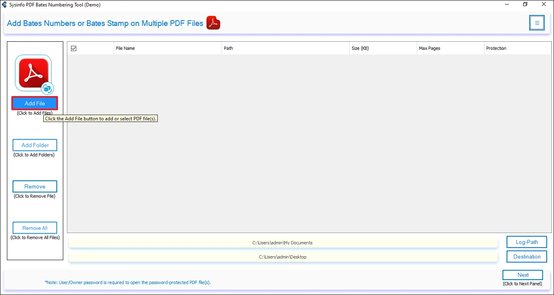
Task: Go to the Next panel
Action: [x=523, y=275]
